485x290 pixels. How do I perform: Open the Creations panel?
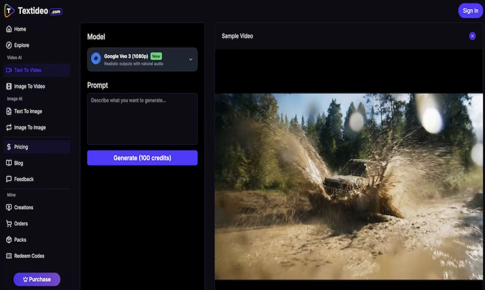[23, 207]
